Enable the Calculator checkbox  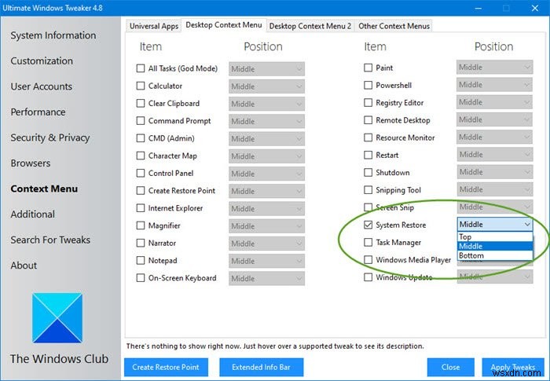(x=141, y=86)
